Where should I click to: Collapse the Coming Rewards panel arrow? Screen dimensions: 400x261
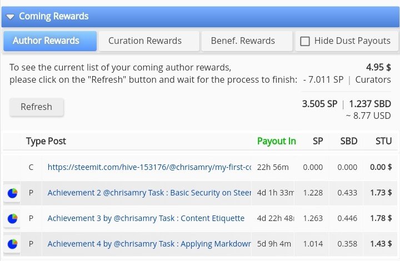click(x=10, y=17)
